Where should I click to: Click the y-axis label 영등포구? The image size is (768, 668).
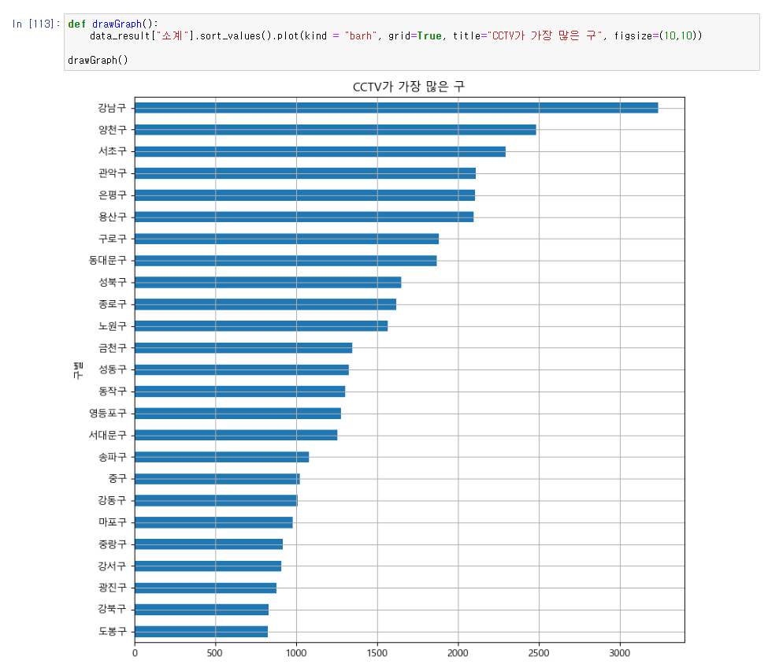coord(107,414)
